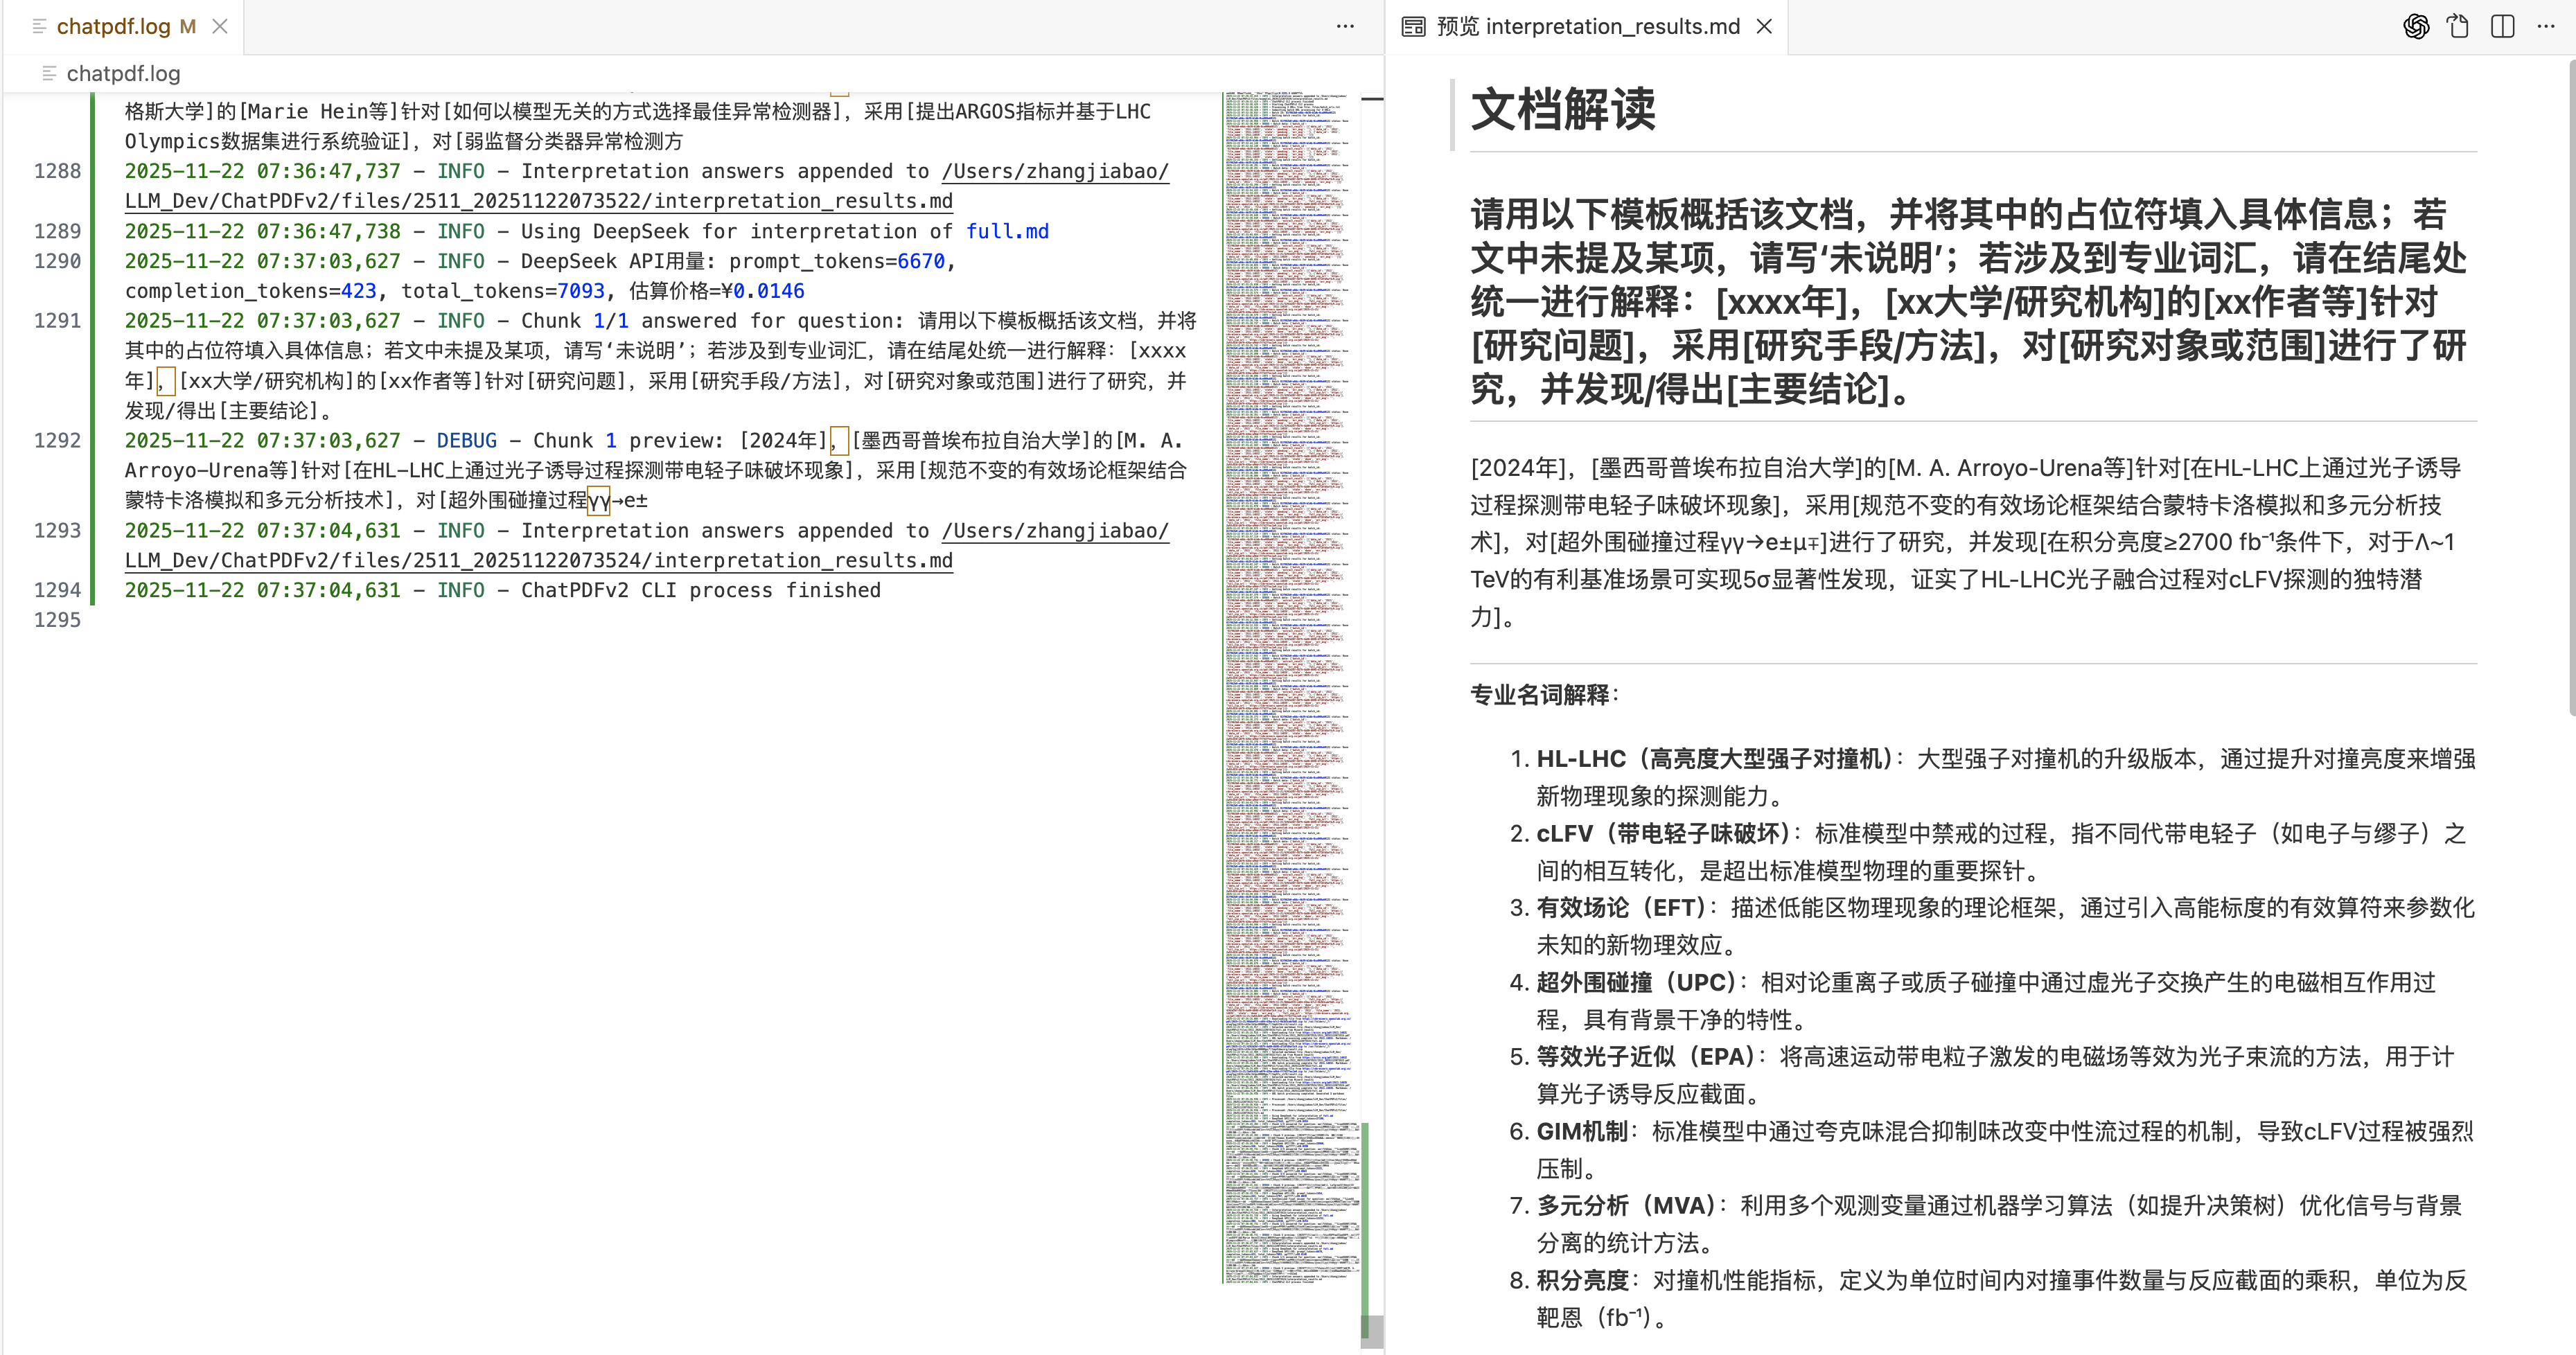The image size is (2576, 1355).
Task: Open the interpretation_results.md path link on line 1293
Action: coord(646,546)
